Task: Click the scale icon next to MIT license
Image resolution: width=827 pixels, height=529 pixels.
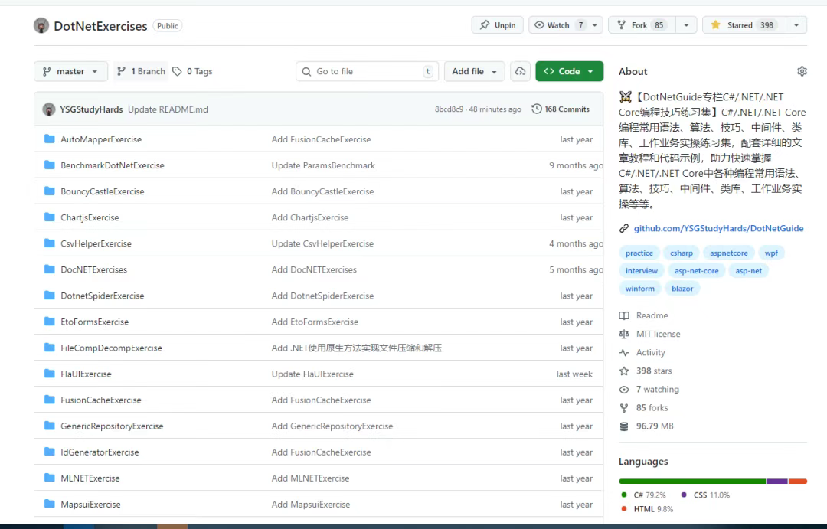Action: [624, 334]
